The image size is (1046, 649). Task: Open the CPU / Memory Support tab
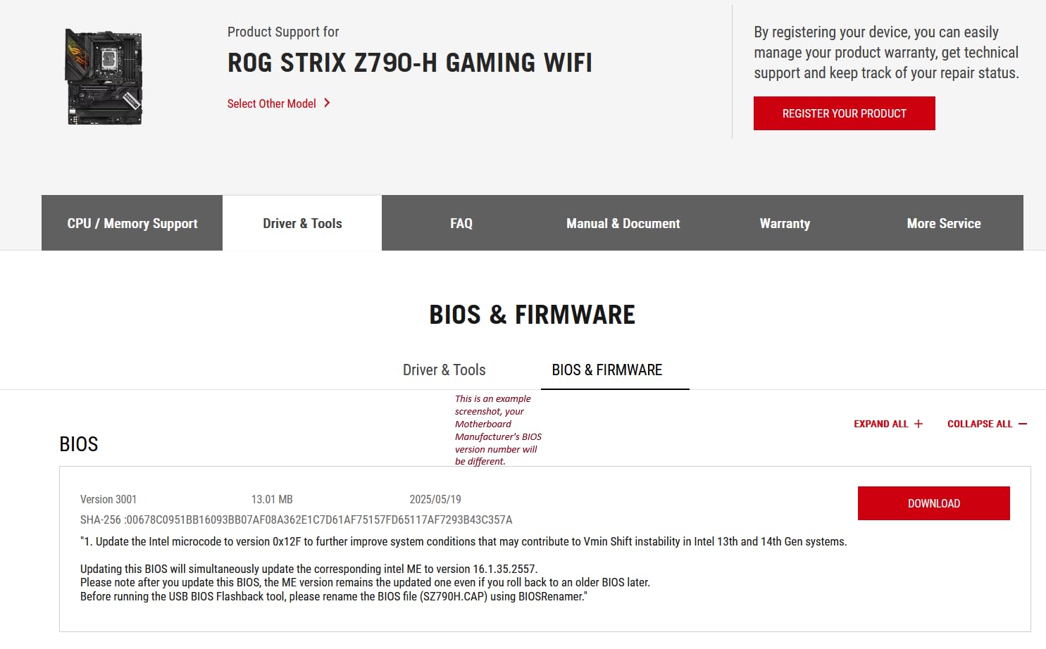click(x=132, y=223)
